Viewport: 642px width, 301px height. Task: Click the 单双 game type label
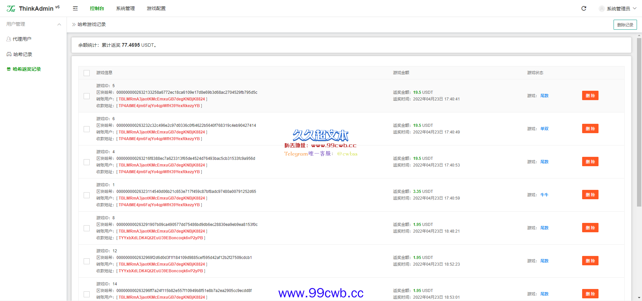[x=544, y=128]
